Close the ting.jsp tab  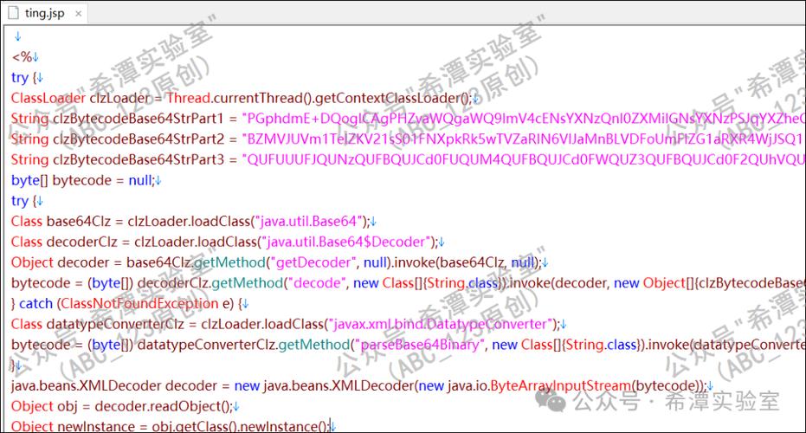point(79,14)
